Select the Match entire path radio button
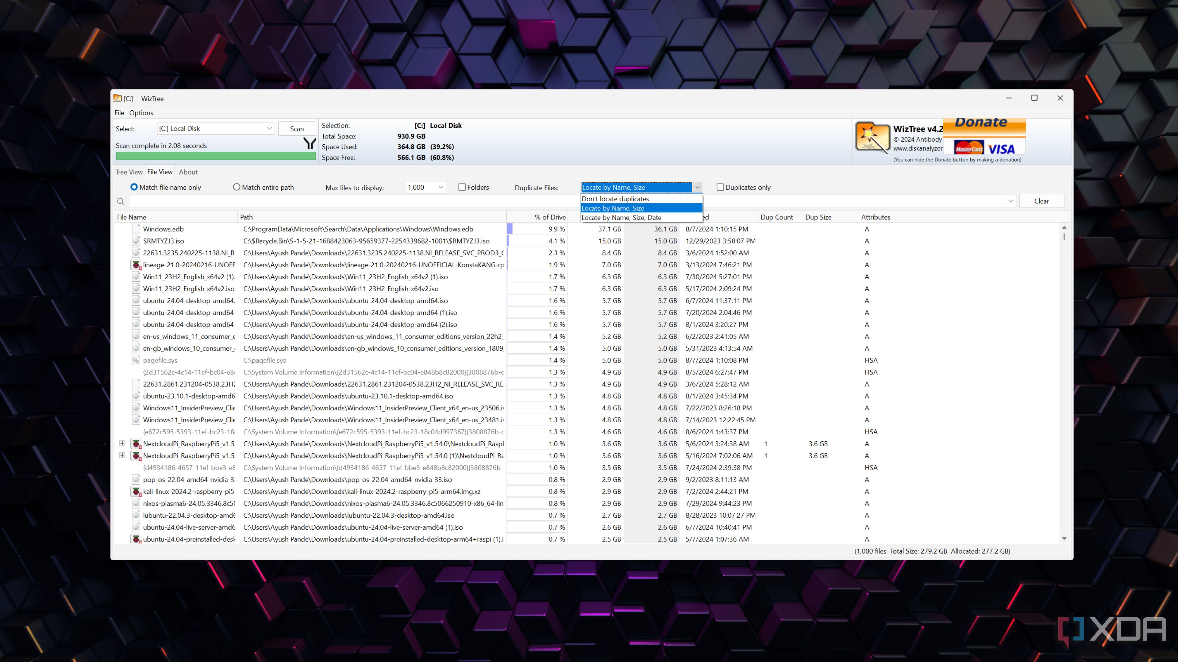 [x=237, y=187]
